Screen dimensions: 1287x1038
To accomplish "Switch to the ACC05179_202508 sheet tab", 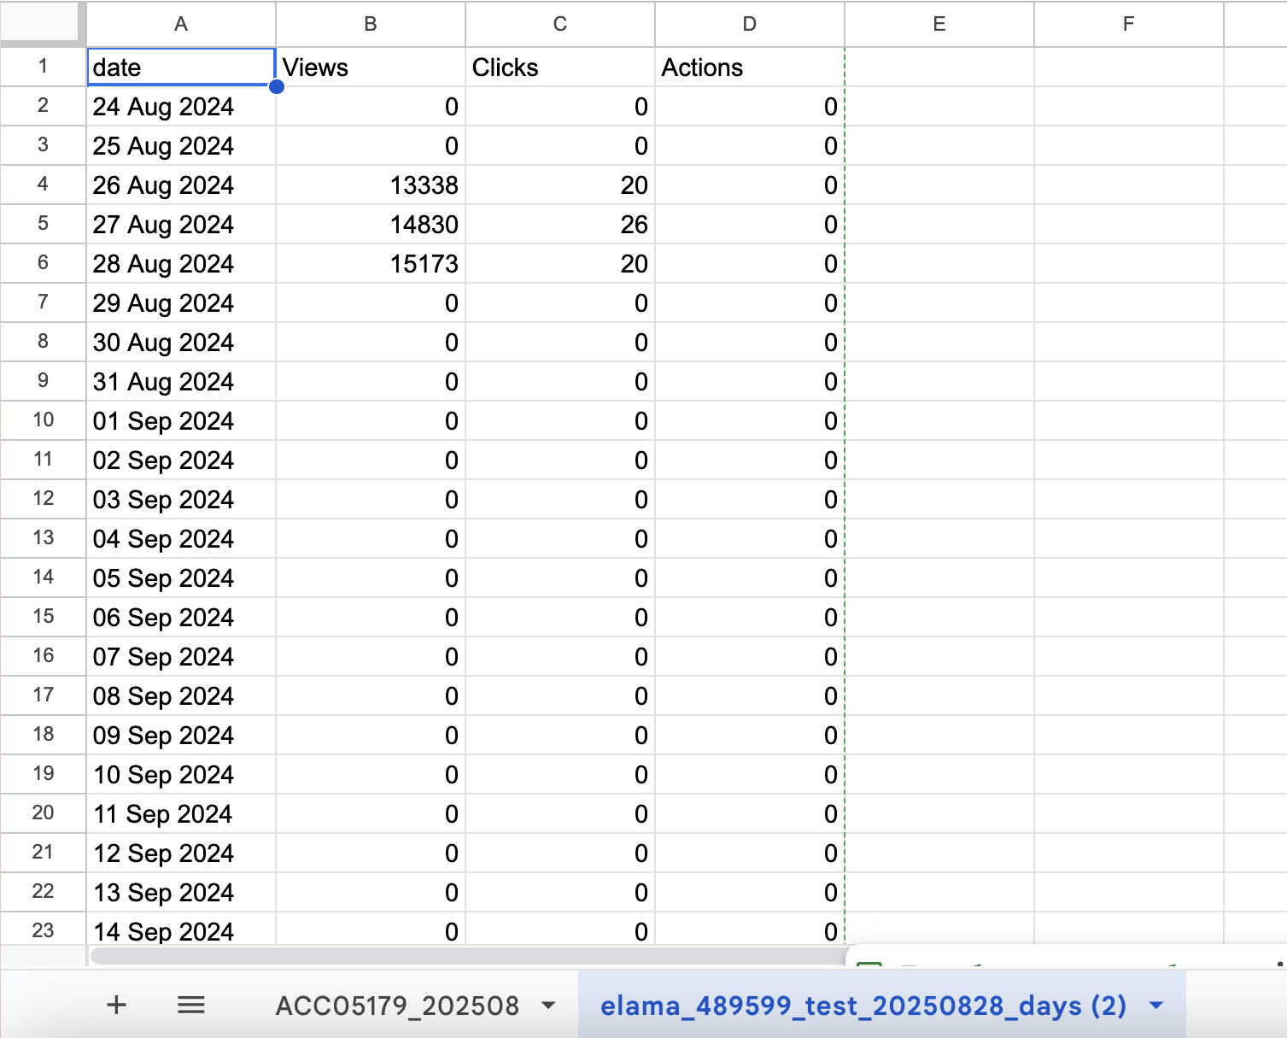I will pyautogui.click(x=397, y=1006).
